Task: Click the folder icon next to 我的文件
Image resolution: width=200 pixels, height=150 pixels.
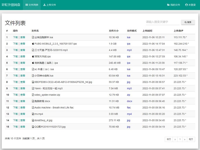Action: point(168,5)
